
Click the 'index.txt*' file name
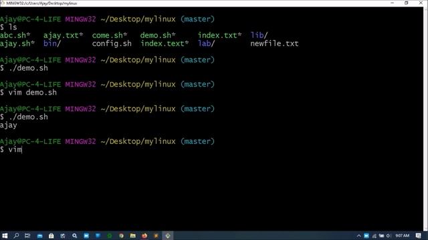click(x=220, y=35)
